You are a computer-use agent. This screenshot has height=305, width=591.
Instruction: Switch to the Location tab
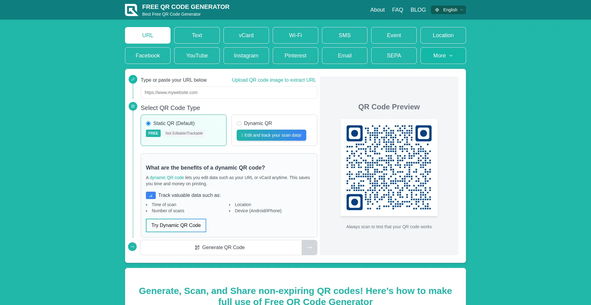[x=443, y=35]
